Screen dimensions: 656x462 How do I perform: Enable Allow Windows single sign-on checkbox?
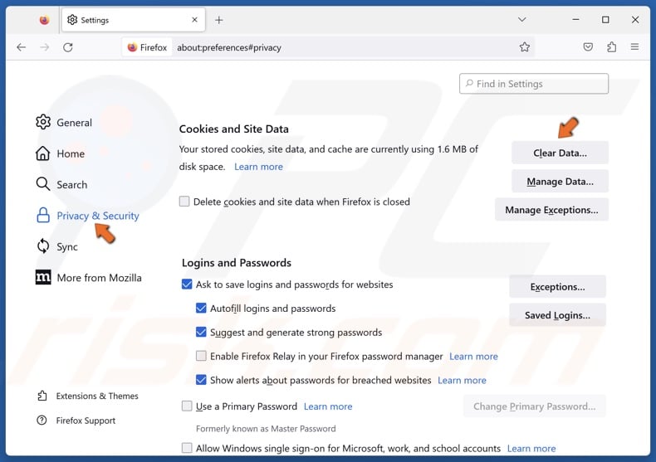pyautogui.click(x=187, y=448)
